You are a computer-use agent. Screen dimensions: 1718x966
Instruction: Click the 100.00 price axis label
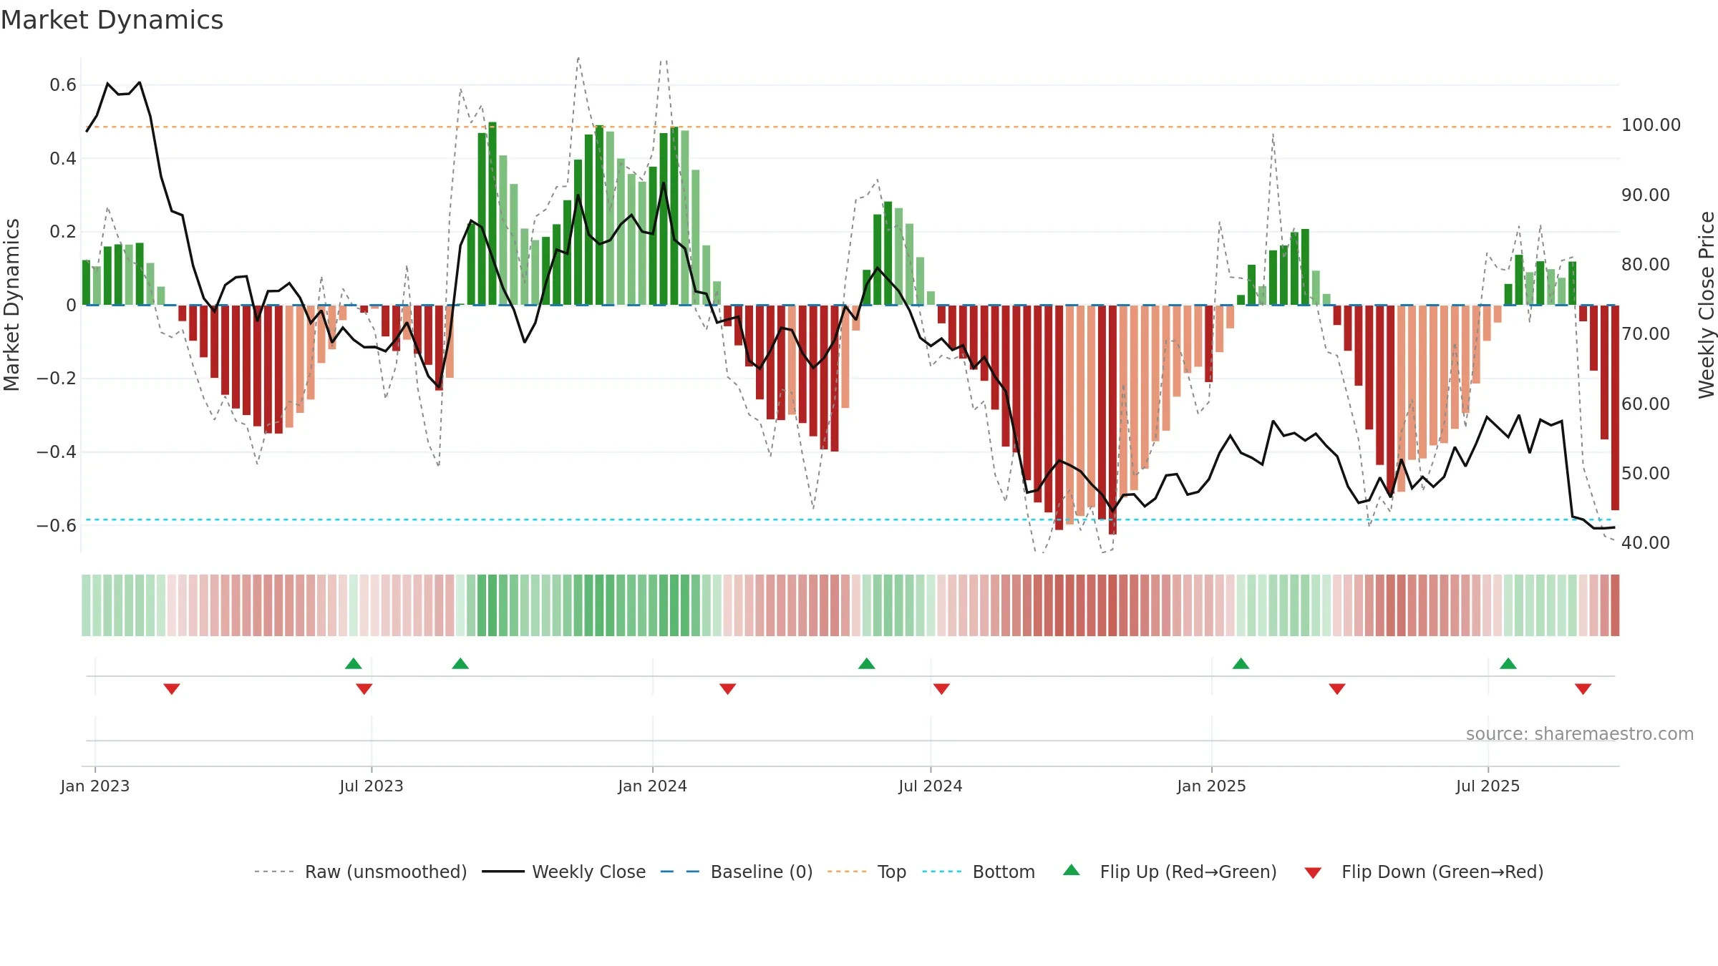pyautogui.click(x=1651, y=125)
